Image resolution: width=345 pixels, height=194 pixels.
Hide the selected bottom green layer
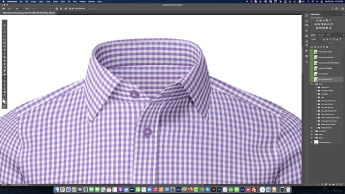pyautogui.click(x=312, y=80)
